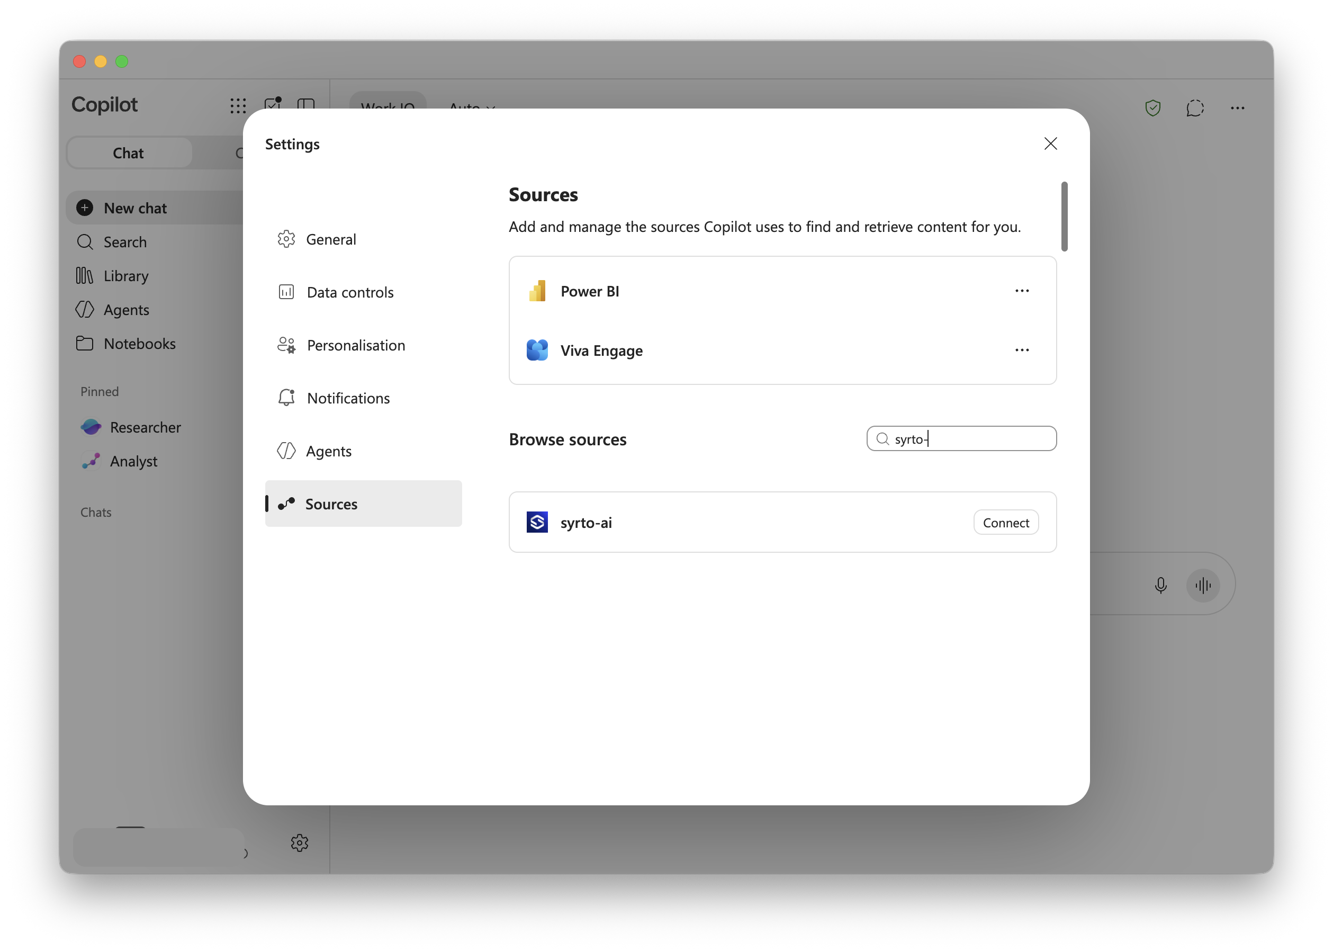The image size is (1333, 952).
Task: Close the Settings dialog
Action: coord(1050,143)
